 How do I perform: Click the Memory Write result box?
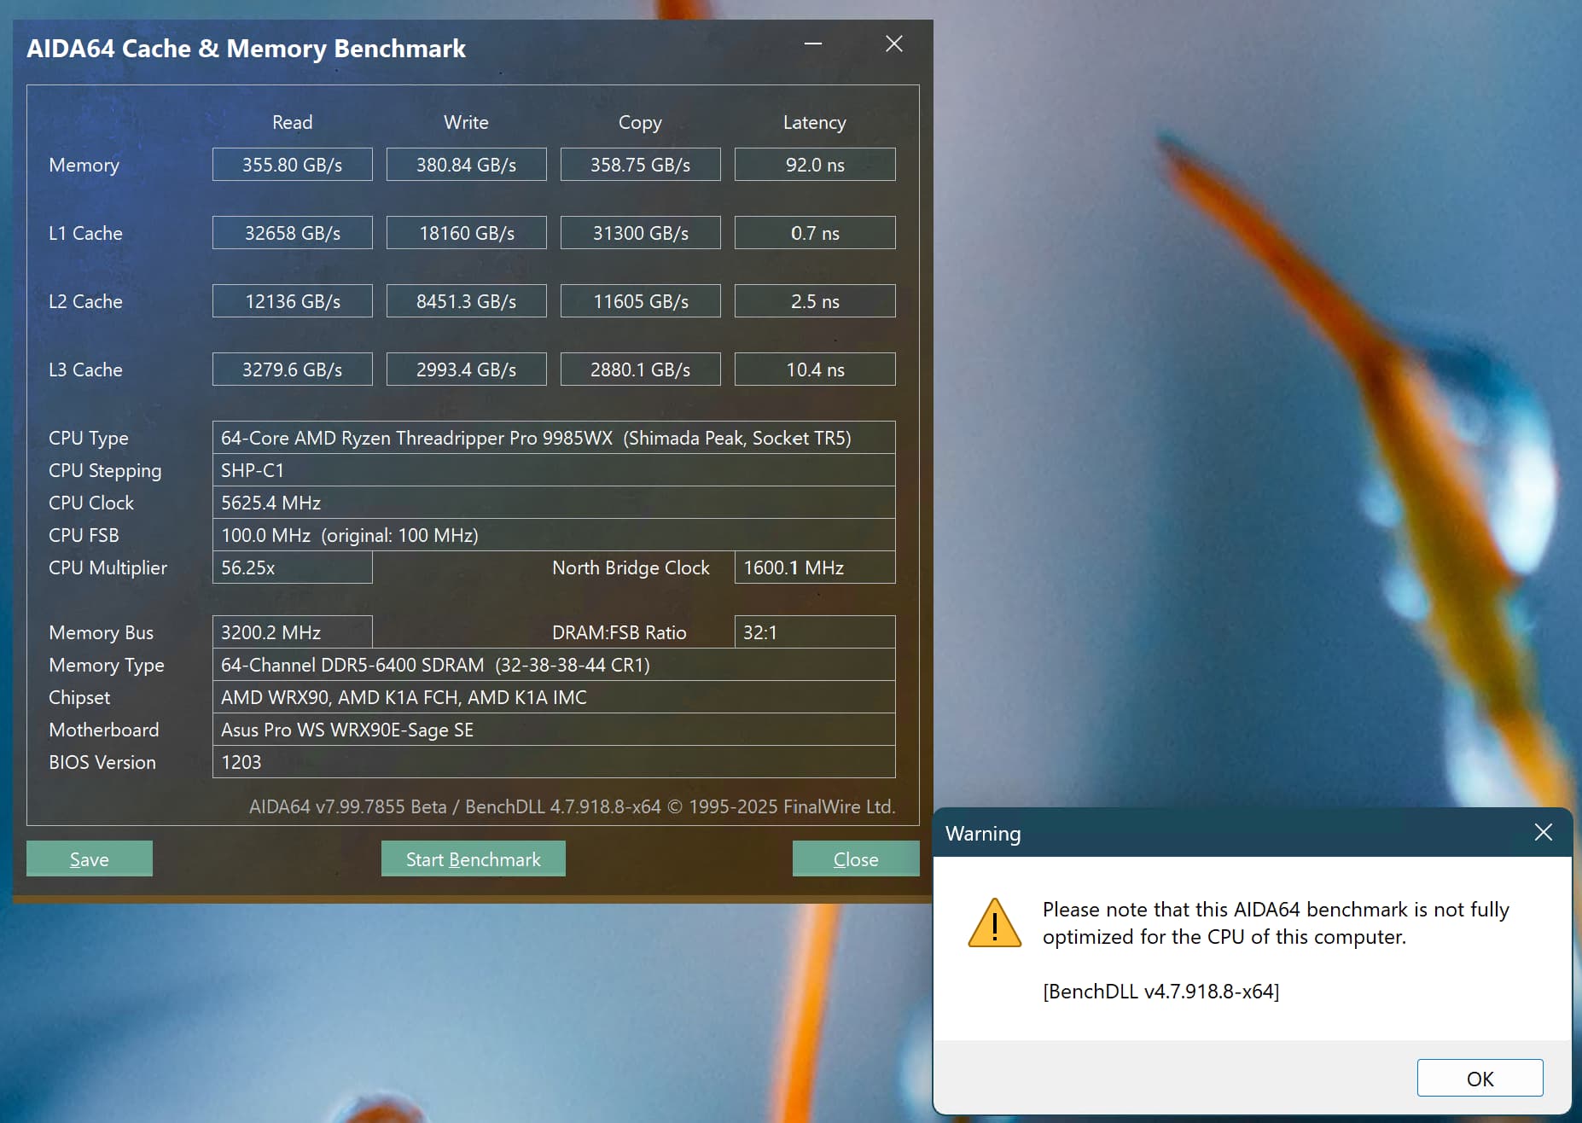[466, 165]
